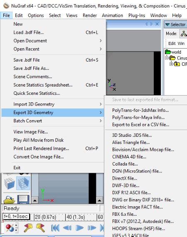Click the 40 (1.3s) timeline marker
The width and height of the screenshot is (187, 237).
[76, 217]
